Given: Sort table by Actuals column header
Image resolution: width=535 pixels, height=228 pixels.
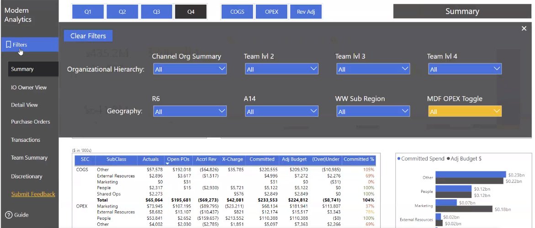Looking at the screenshot, I should pos(150,159).
